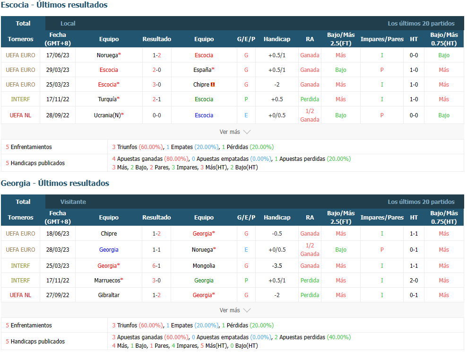
Task: Click the date 28/09/22 cell
Action: [x=58, y=115]
